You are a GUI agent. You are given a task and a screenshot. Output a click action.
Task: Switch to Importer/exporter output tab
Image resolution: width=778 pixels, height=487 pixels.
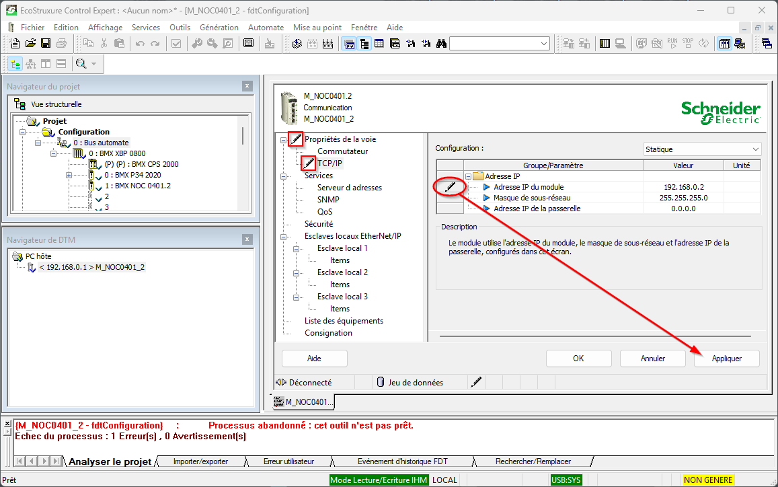point(200,461)
